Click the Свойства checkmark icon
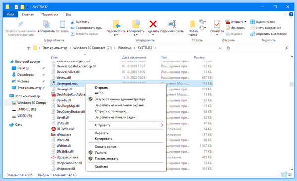 217,24
